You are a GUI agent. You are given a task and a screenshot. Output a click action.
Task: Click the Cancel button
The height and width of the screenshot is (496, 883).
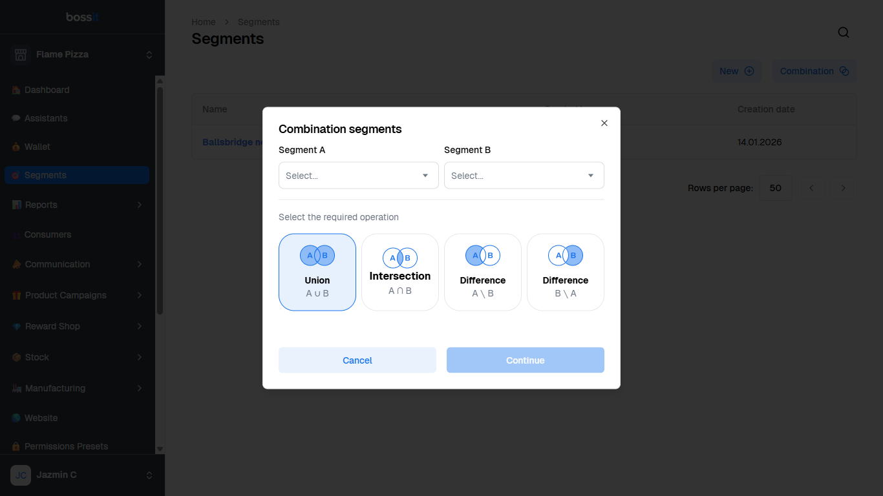point(357,360)
